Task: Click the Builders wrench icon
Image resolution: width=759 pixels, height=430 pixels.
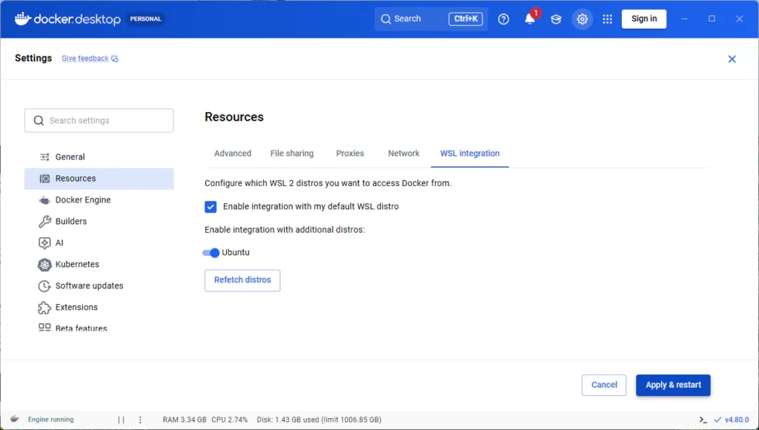Action: coord(44,221)
